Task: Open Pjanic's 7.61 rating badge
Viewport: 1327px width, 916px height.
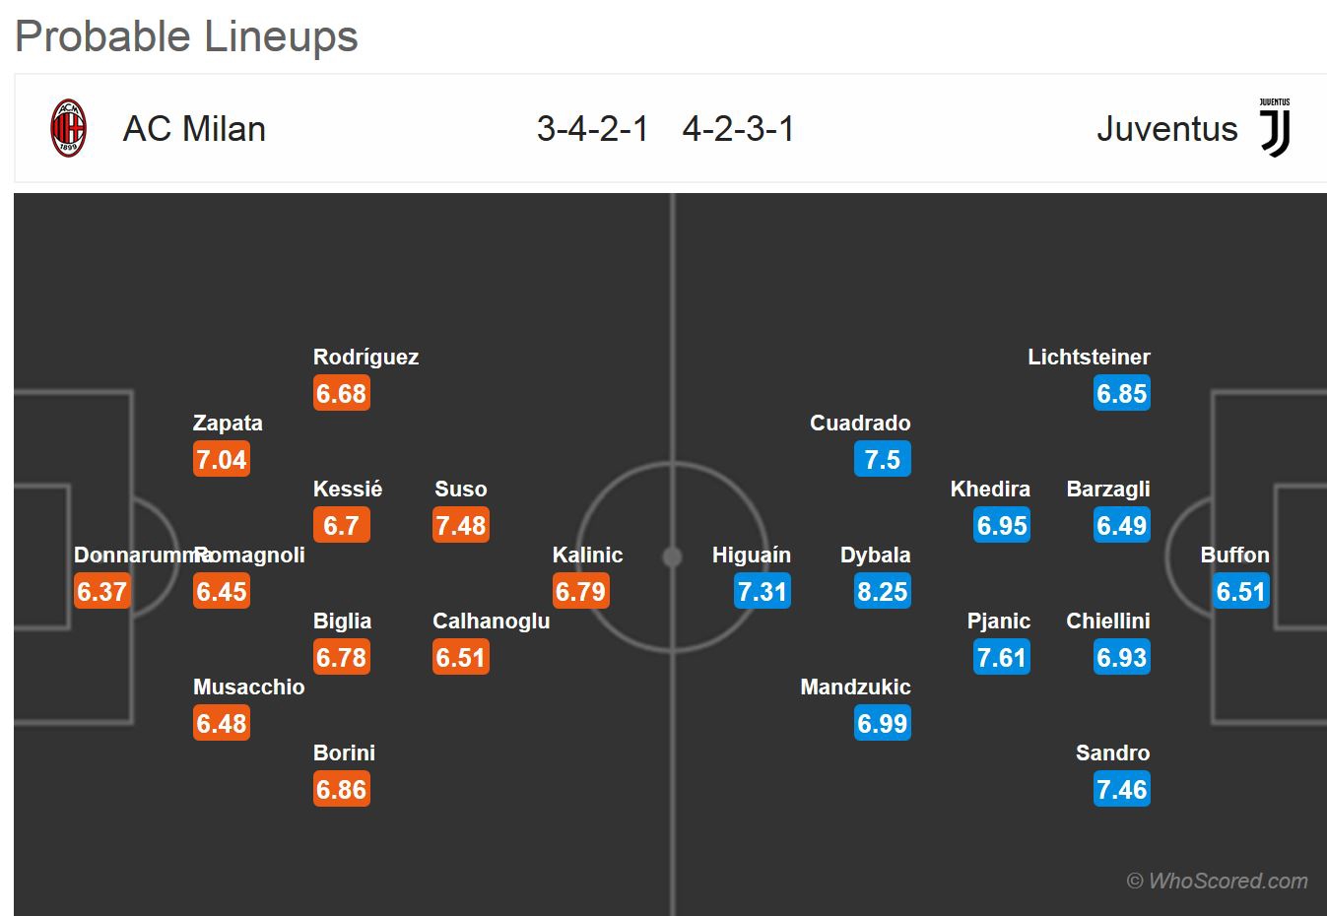Action: [x=1002, y=657]
